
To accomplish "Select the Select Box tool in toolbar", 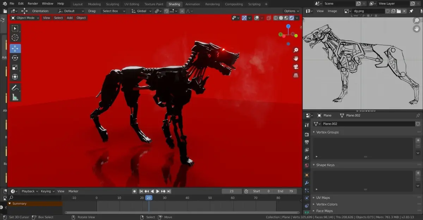I will point(15,28).
